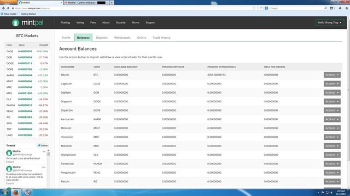This screenshot has height=196, width=350.
Task: Select the Balances tab
Action: click(x=83, y=38)
